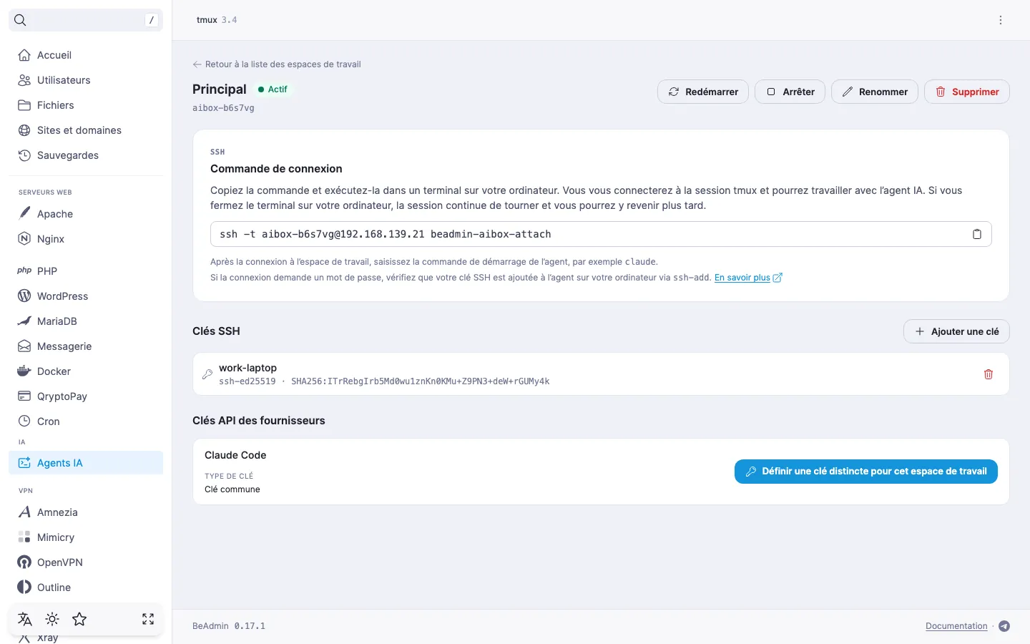Open the Cron section
The height and width of the screenshot is (644, 1030).
(x=86, y=421)
